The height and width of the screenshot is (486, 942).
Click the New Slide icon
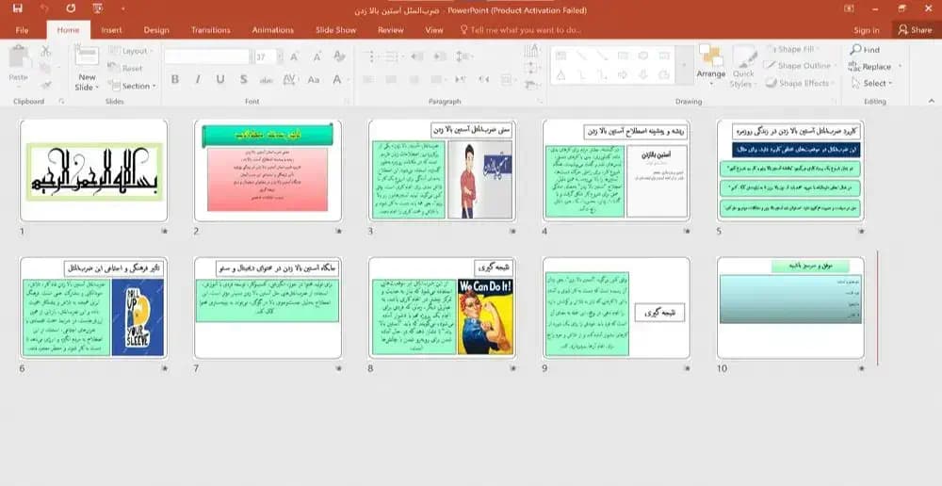(87, 56)
